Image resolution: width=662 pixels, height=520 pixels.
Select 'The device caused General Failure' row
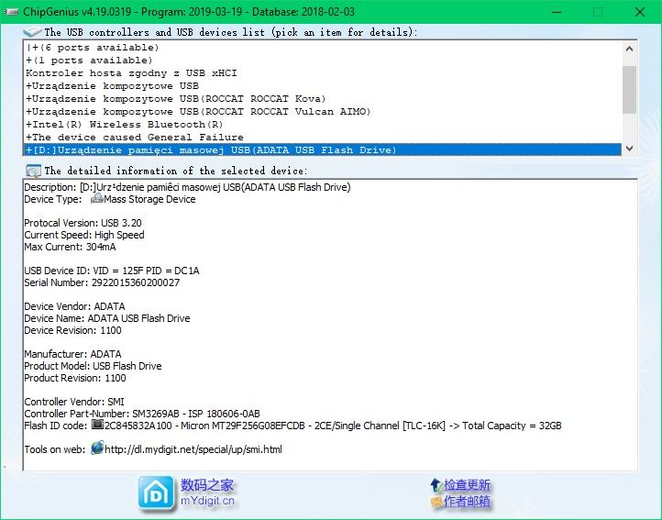323,138
